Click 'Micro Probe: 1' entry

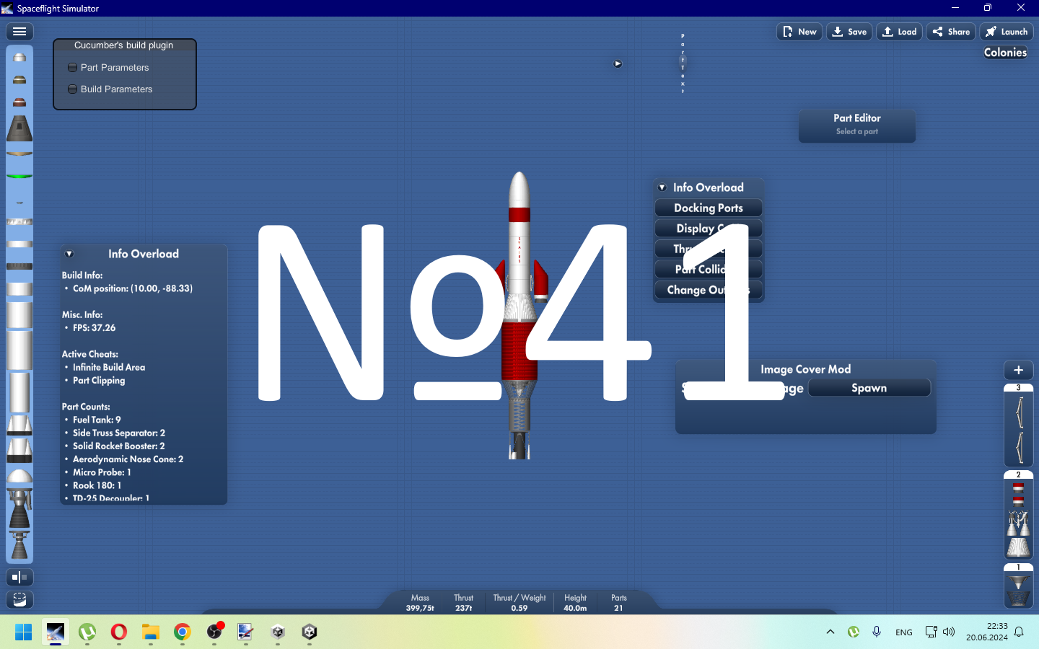coord(102,472)
